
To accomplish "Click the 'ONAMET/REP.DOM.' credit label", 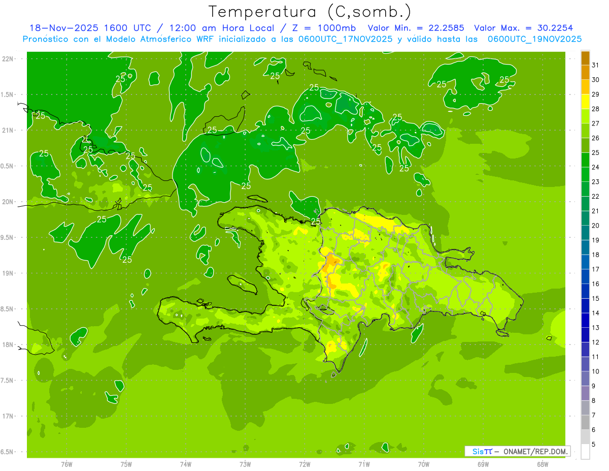I will point(535,451).
